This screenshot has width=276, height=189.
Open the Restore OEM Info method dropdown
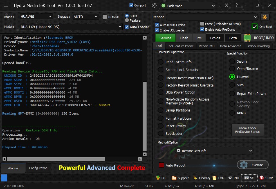[x=214, y=151]
